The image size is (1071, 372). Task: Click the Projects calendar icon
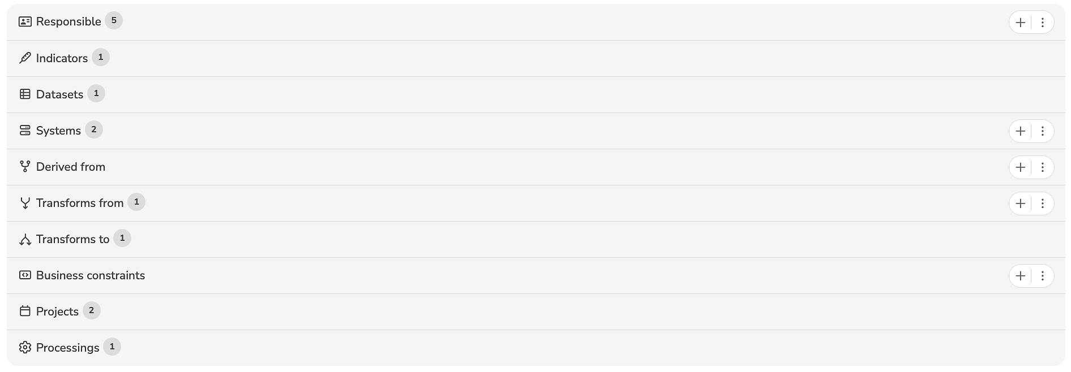[25, 312]
